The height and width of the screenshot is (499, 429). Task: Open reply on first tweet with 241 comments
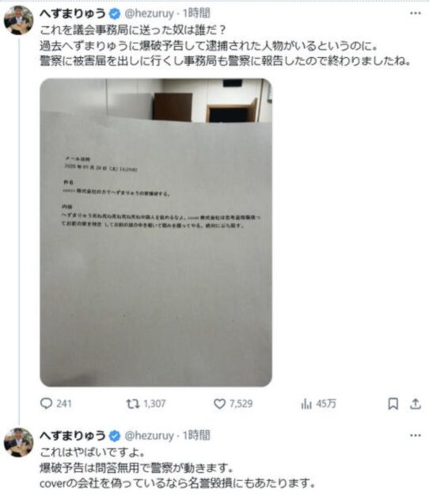pyautogui.click(x=55, y=403)
